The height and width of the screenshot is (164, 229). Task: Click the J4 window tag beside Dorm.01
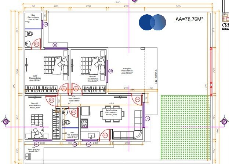coord(111,71)
